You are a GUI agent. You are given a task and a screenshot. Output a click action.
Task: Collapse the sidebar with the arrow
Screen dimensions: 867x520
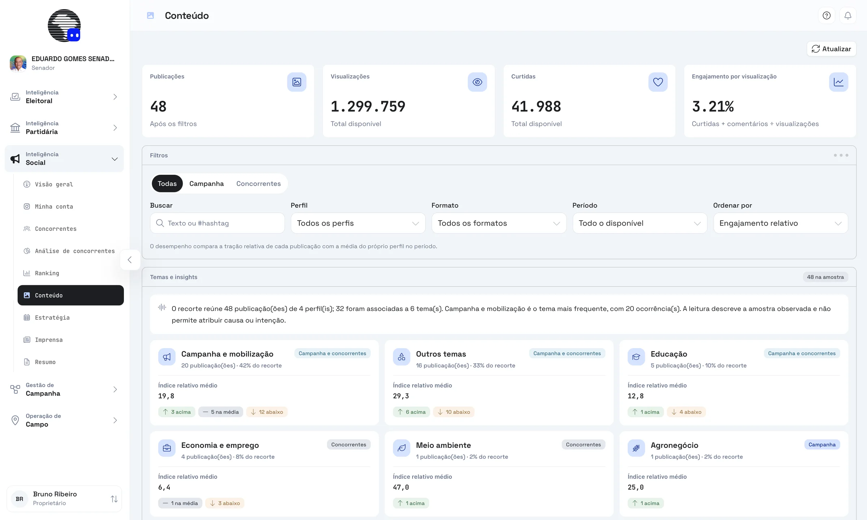pos(130,260)
